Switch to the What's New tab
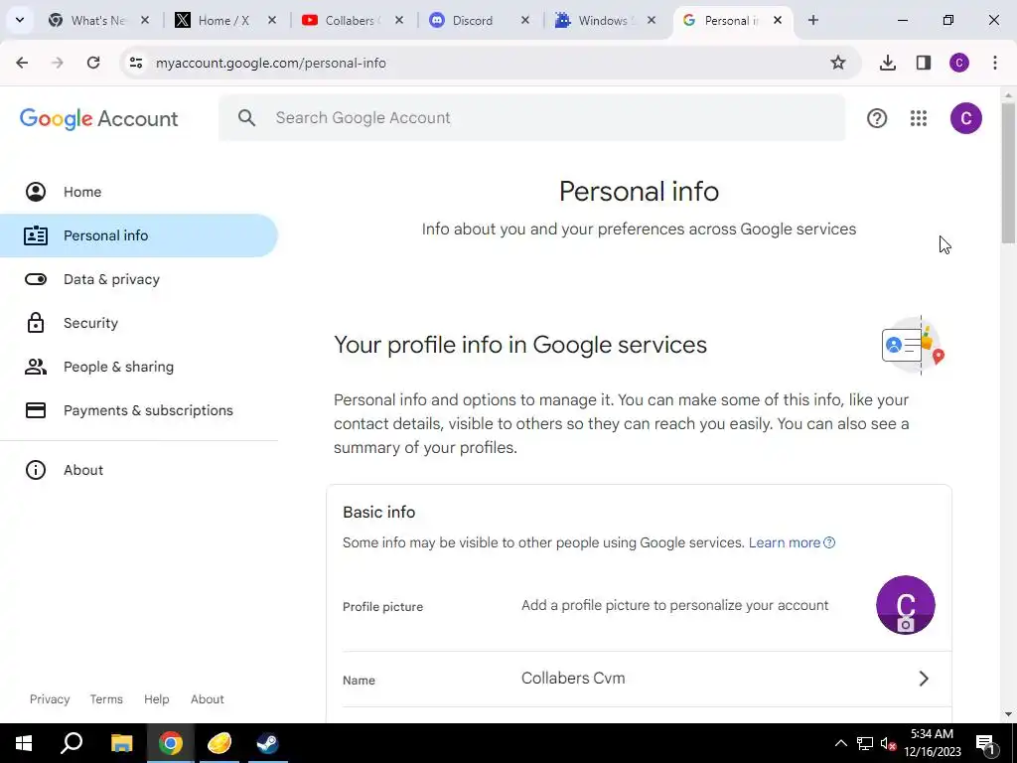This screenshot has height=763, width=1017. [x=98, y=20]
